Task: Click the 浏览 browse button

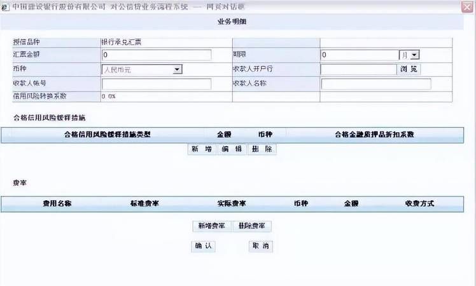Action: [409, 69]
